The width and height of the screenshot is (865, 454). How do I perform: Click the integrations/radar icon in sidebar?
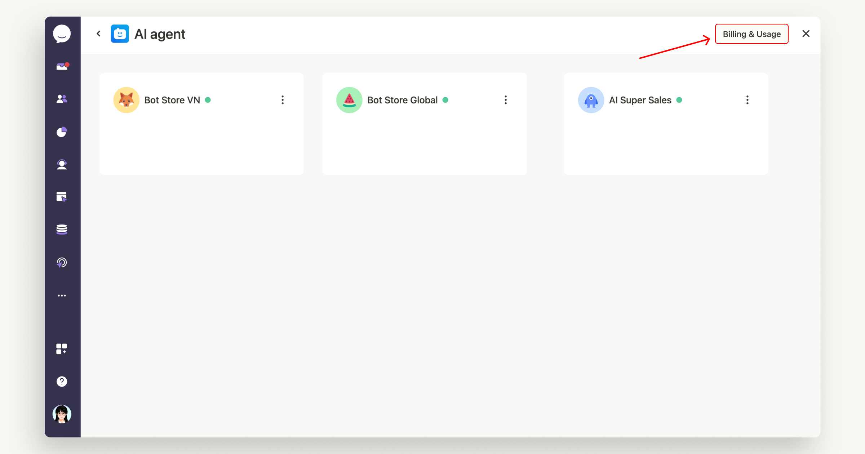(62, 262)
